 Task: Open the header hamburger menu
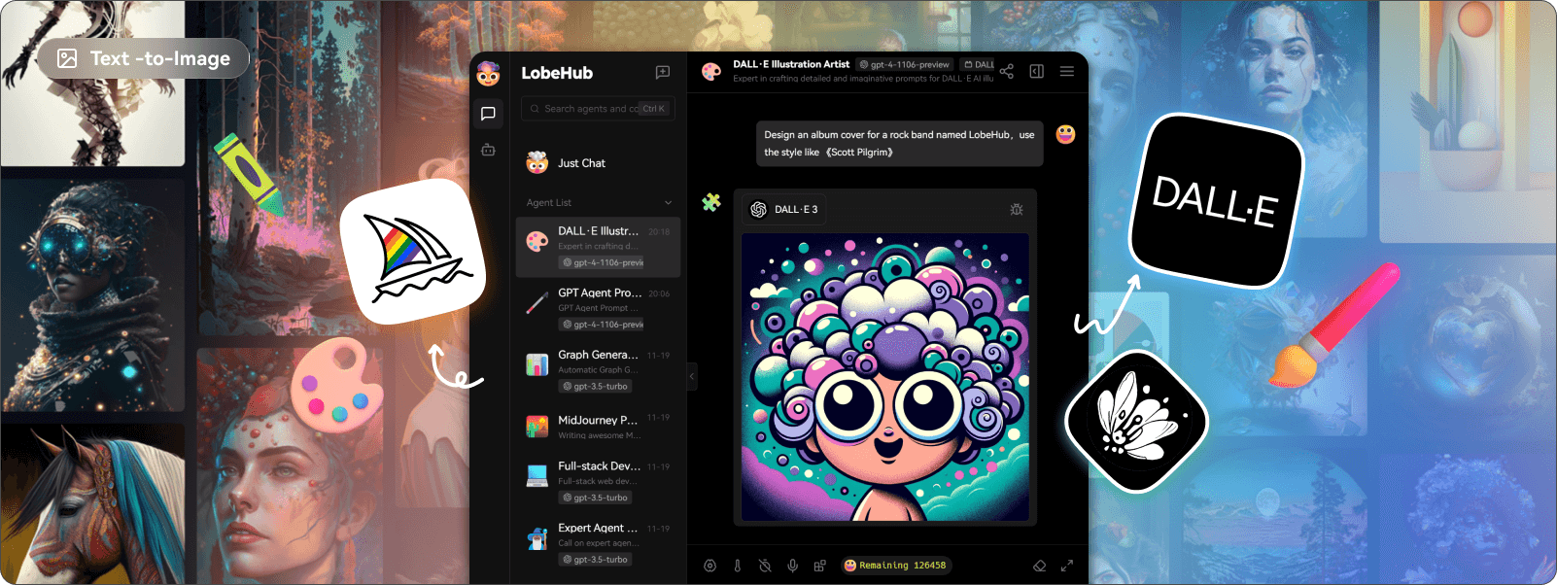click(1066, 72)
